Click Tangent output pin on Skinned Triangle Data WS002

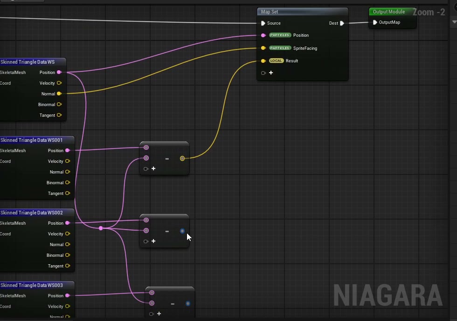tap(68, 266)
